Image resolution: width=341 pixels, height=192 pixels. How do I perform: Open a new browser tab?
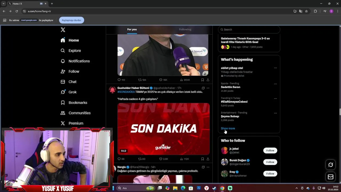click(x=52, y=4)
